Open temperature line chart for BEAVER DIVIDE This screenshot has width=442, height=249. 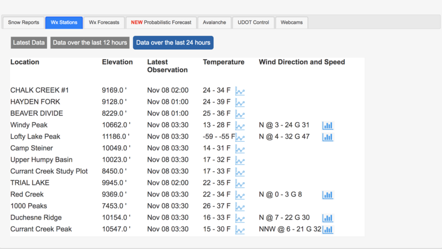(x=240, y=114)
